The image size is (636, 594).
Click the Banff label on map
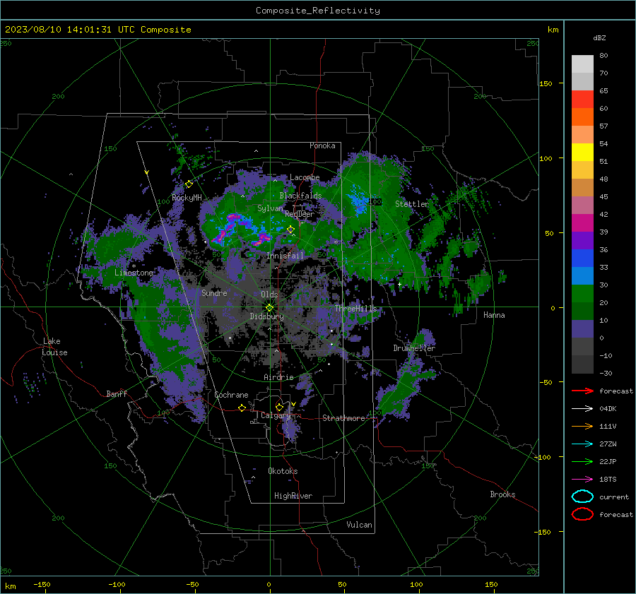tap(117, 393)
